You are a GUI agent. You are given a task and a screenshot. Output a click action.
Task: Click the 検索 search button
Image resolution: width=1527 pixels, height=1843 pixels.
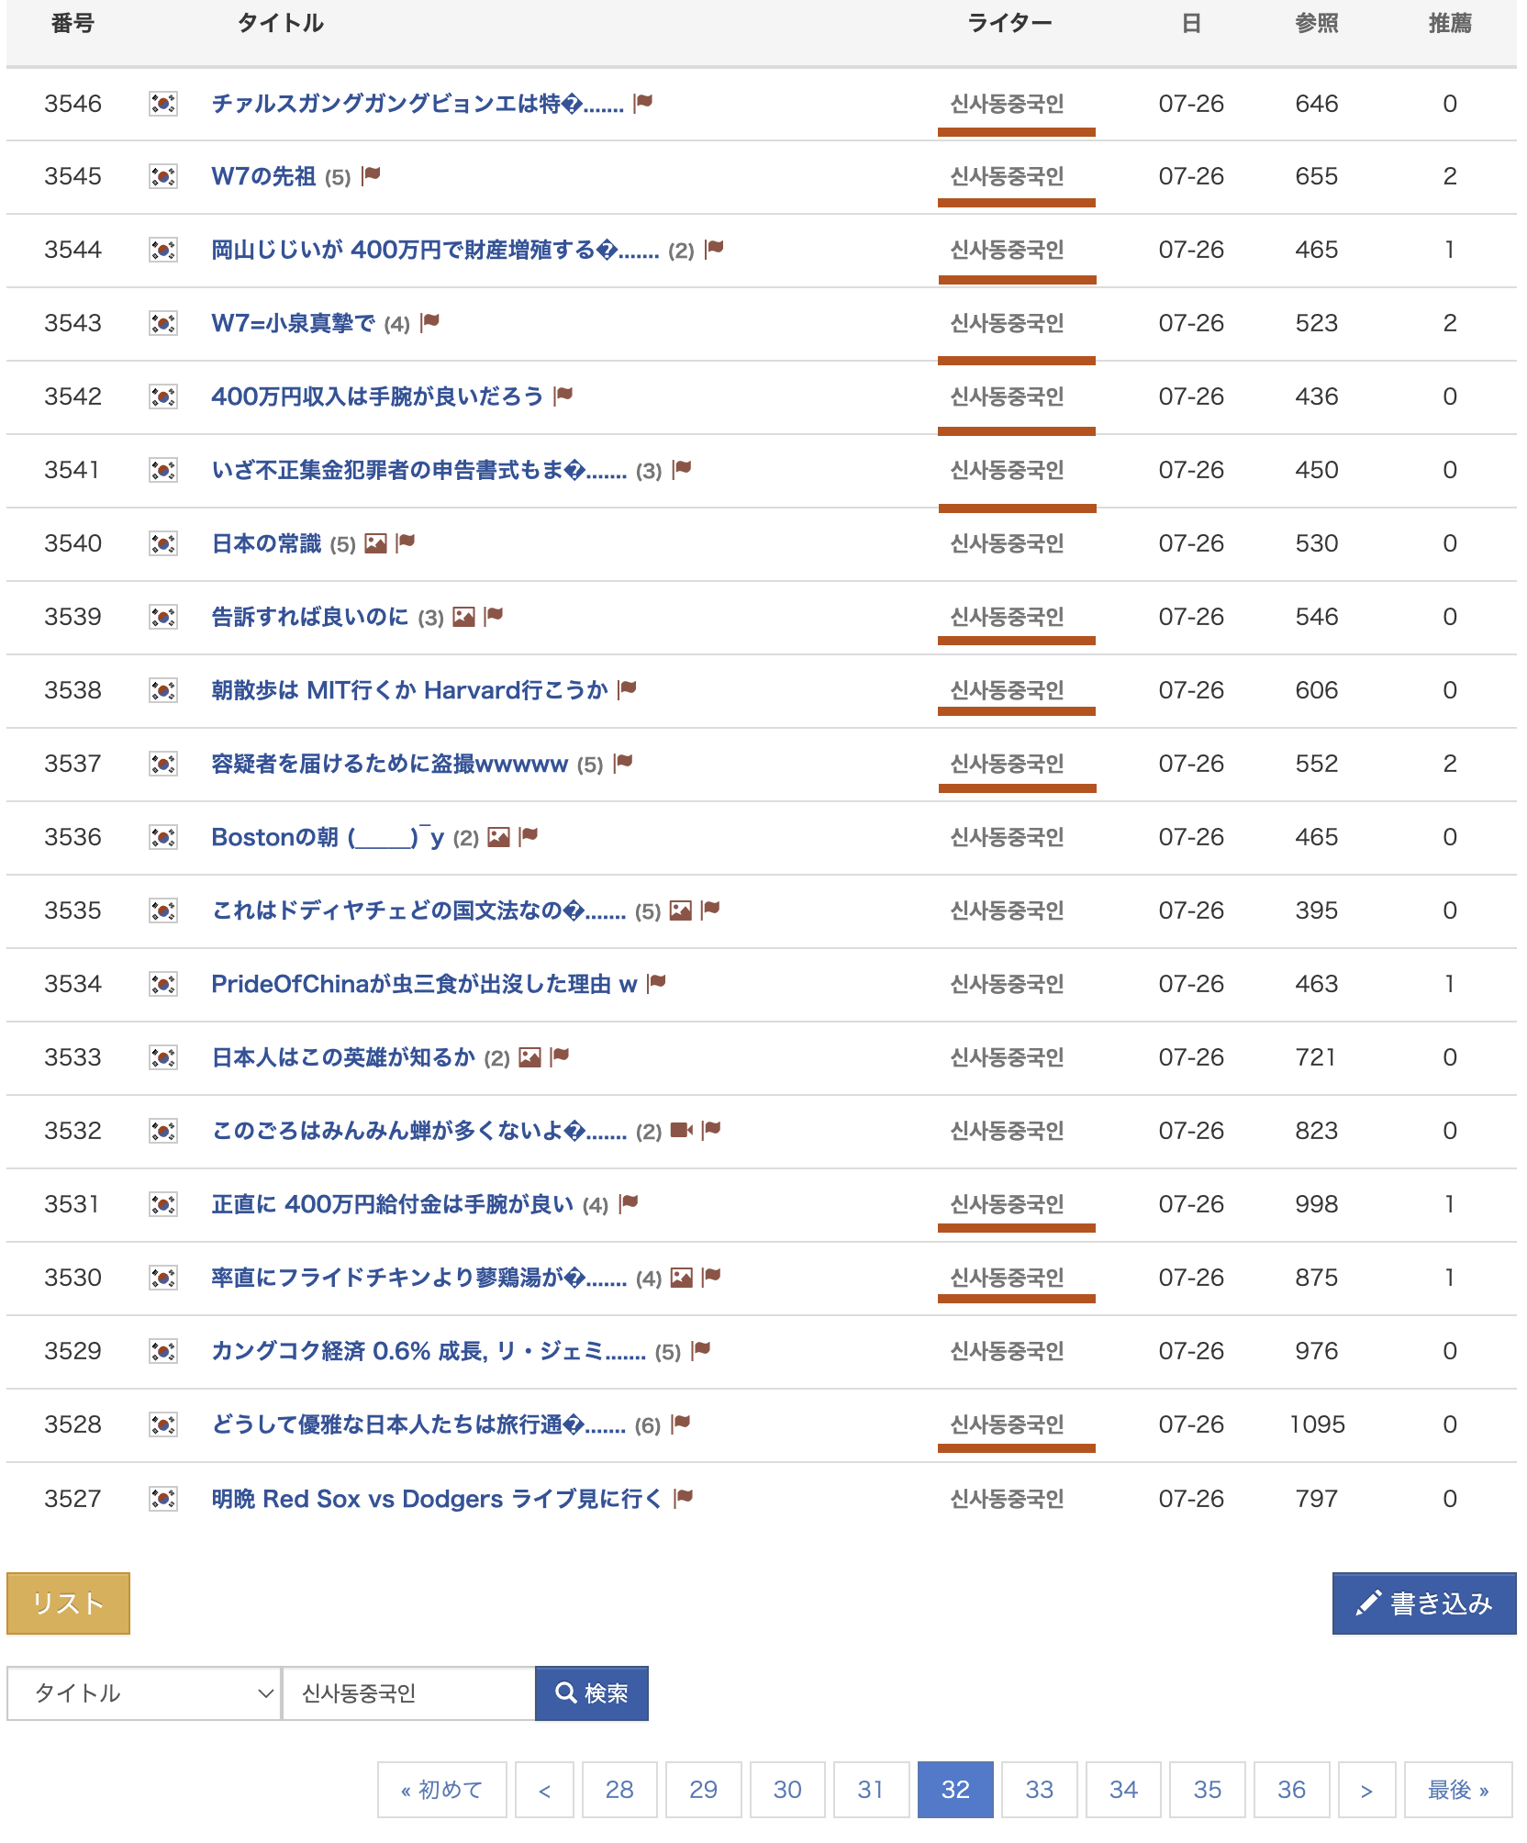(x=592, y=1693)
